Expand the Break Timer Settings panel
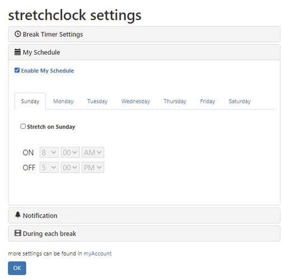The image size is (282, 279). pos(144,34)
